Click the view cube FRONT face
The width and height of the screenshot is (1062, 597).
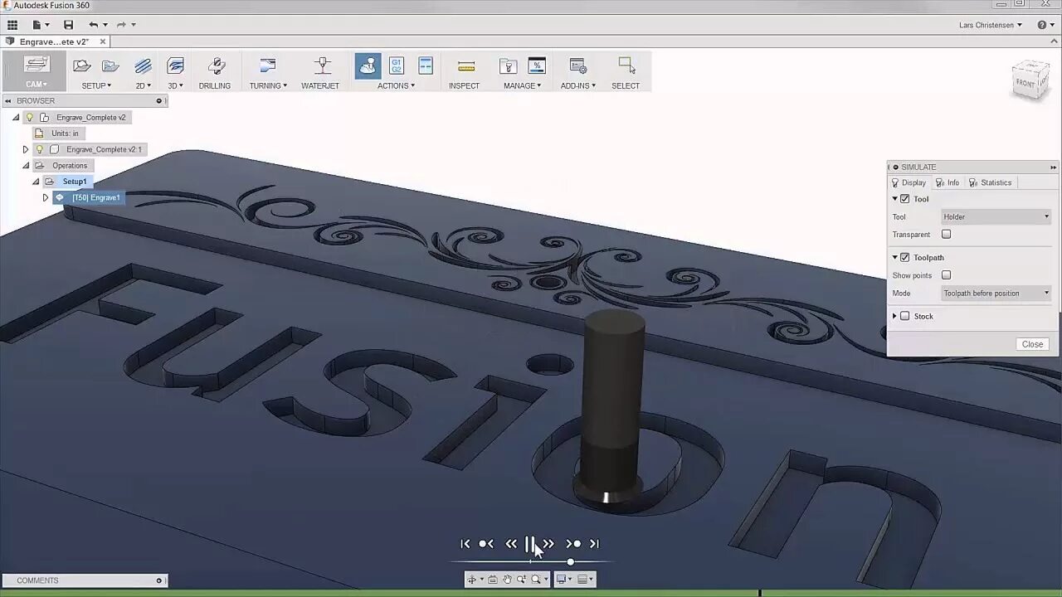pos(1026,83)
